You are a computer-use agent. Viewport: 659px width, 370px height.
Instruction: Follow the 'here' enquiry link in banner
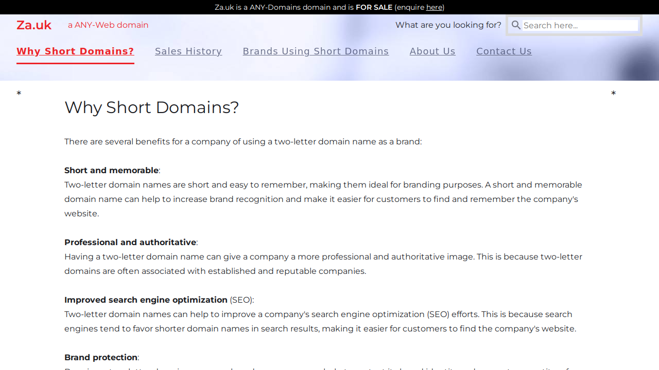pos(434,7)
